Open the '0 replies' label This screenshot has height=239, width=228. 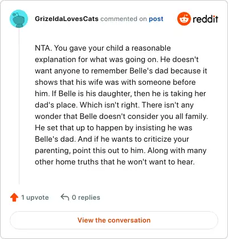click(86, 197)
